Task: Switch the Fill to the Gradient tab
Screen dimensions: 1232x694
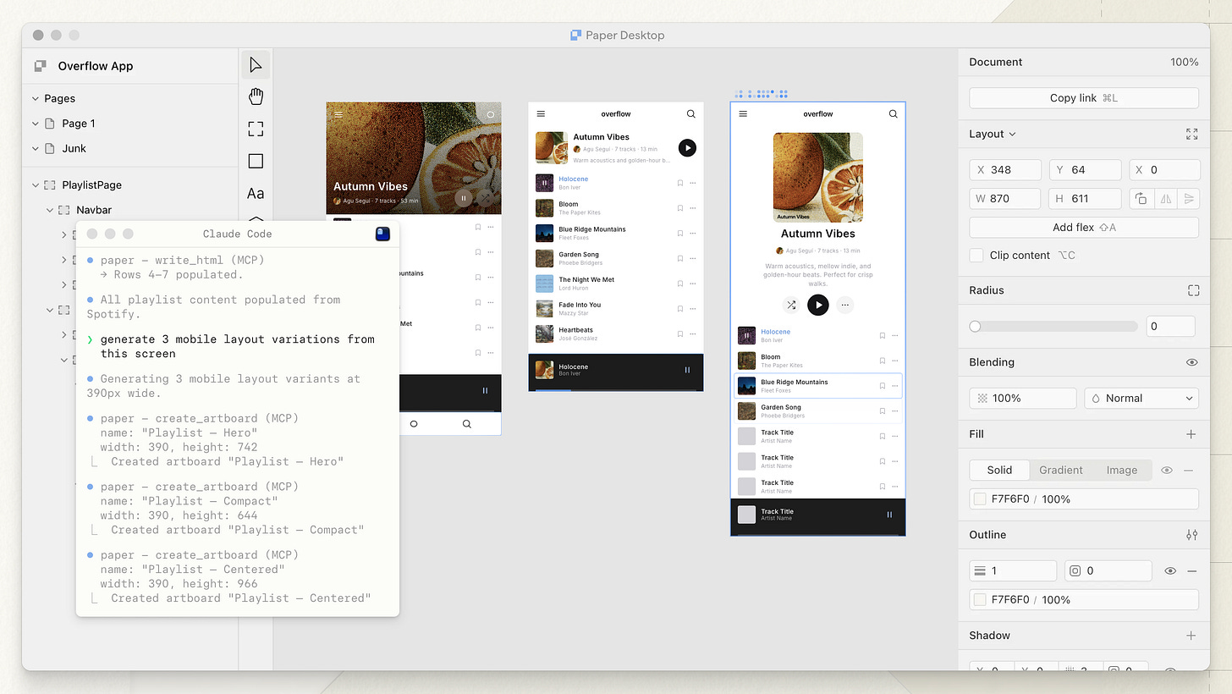Action: [x=1060, y=470]
